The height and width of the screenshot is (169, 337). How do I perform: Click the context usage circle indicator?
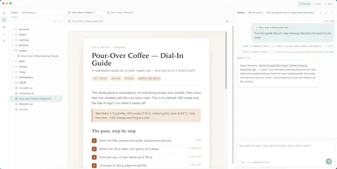pyautogui.click(x=247, y=162)
